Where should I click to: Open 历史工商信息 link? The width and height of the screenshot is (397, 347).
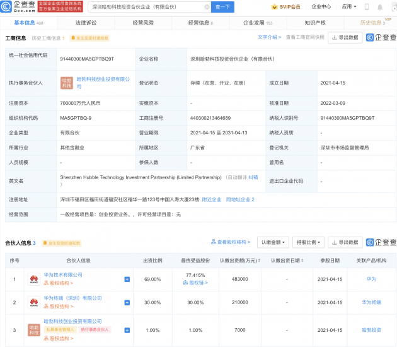pyautogui.click(x=48, y=38)
